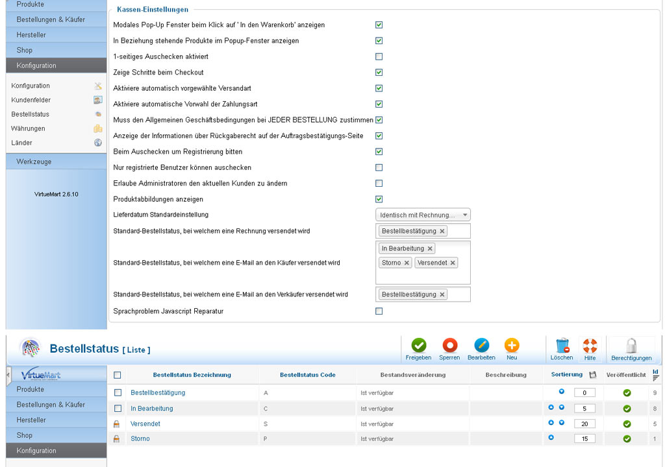
Task: Select the In Bearbeitung row checkbox
Action: tap(118, 409)
